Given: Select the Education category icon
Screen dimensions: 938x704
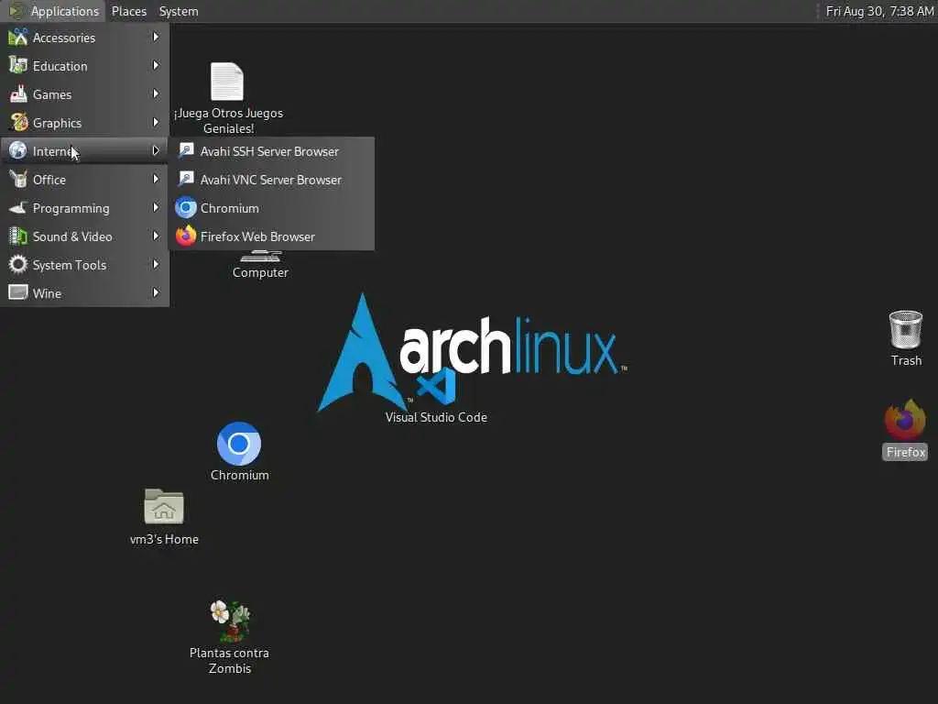Looking at the screenshot, I should coord(18,65).
